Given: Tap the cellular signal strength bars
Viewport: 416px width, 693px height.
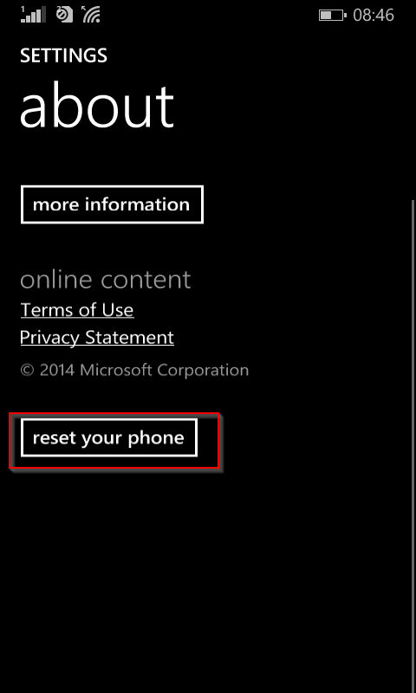Looking at the screenshot, I should [x=34, y=15].
